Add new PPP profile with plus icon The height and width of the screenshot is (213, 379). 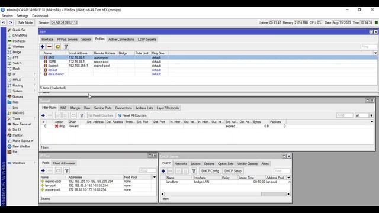43,47
